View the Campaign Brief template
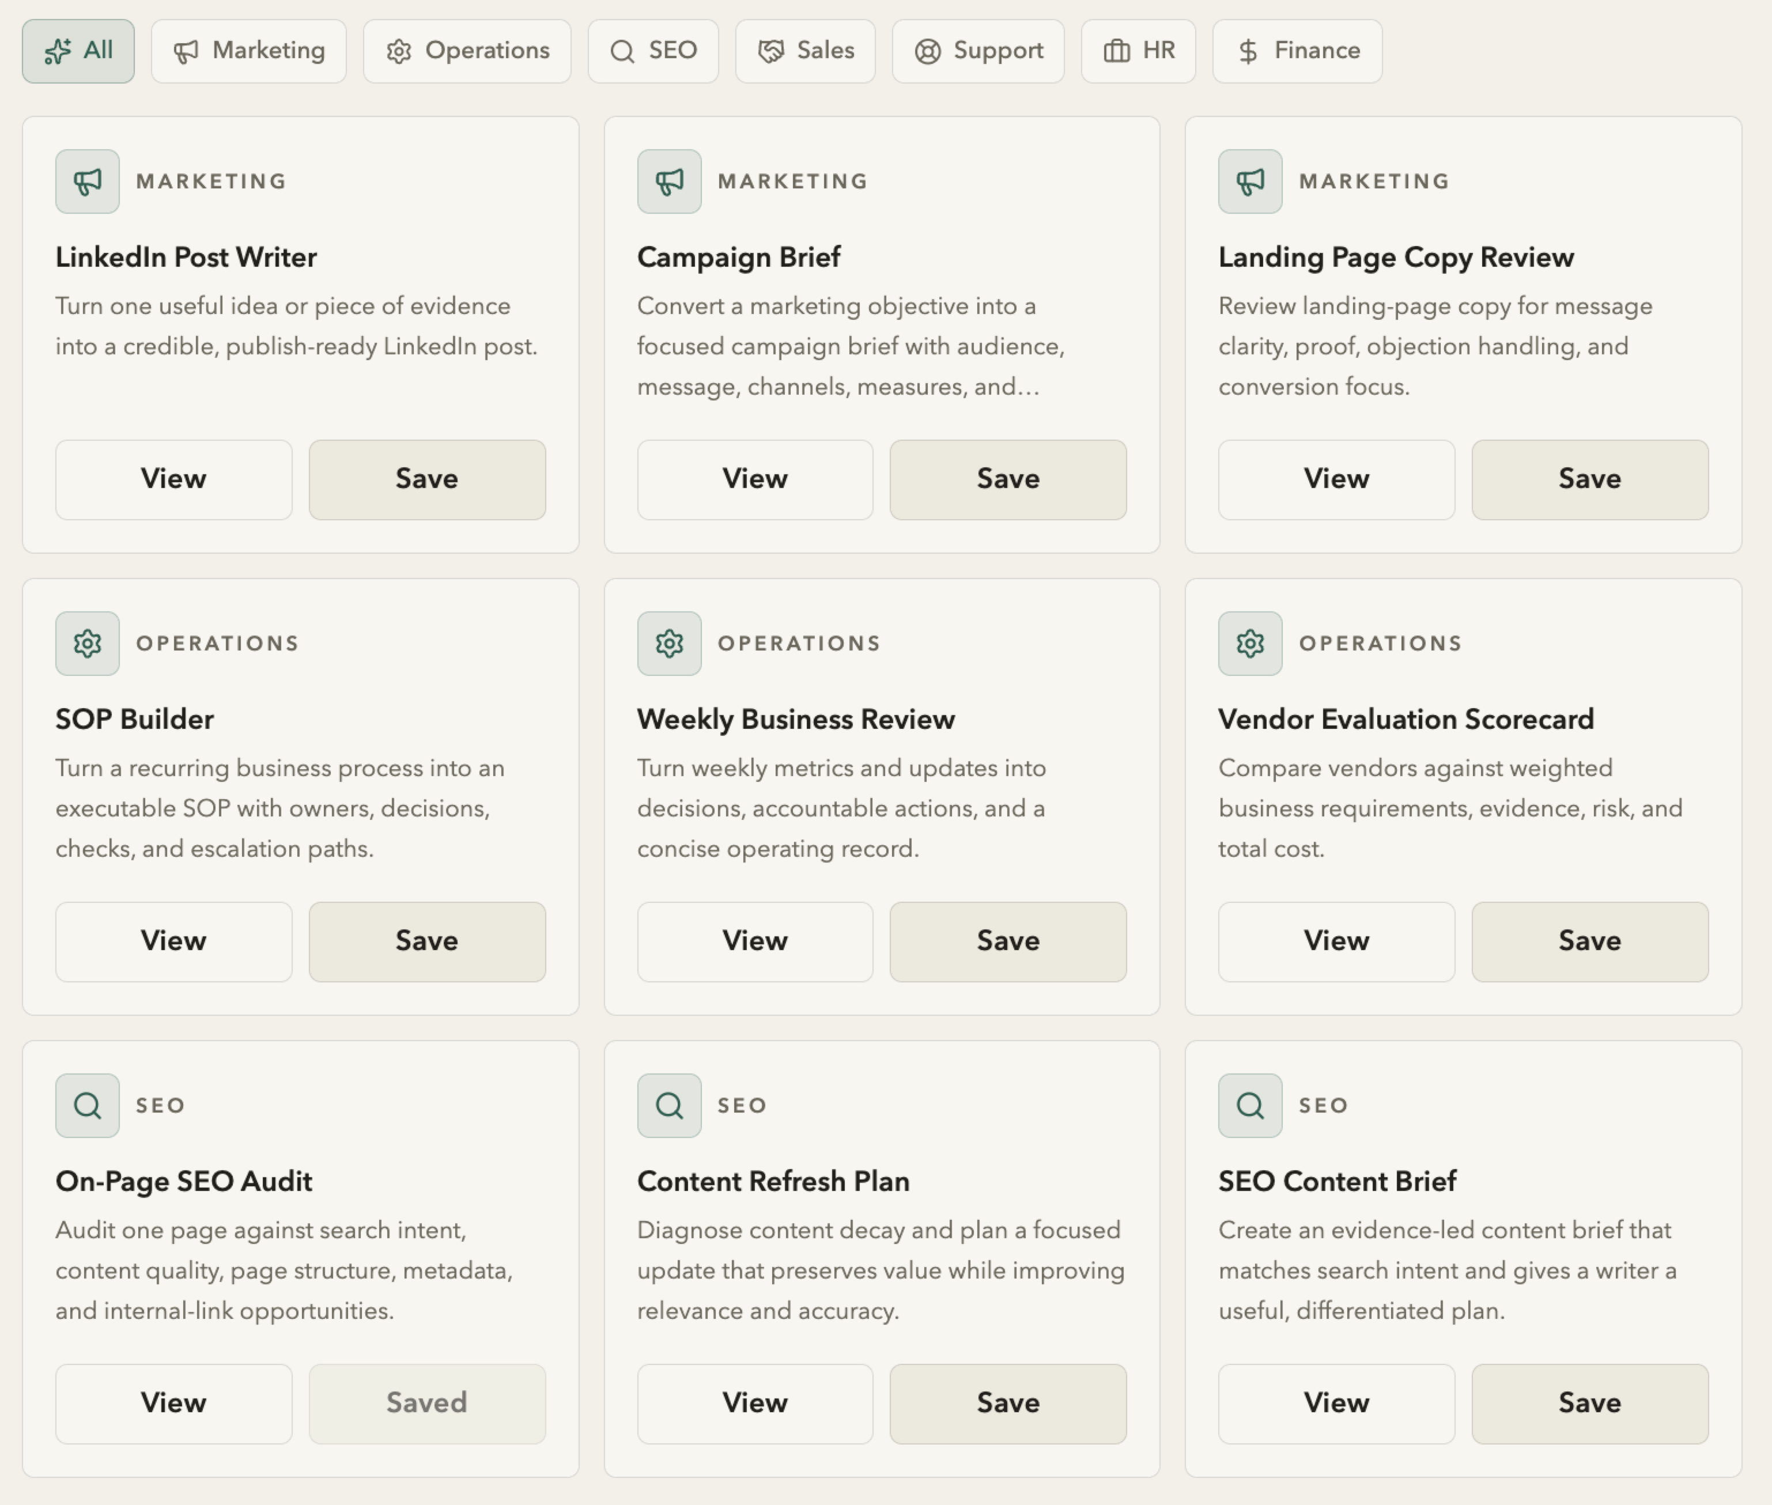This screenshot has width=1772, height=1505. click(x=755, y=479)
